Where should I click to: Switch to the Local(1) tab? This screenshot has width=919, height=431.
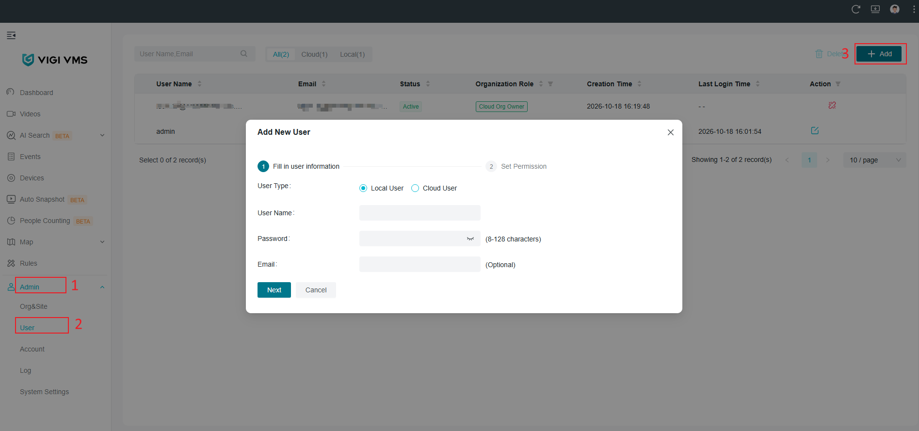click(352, 54)
